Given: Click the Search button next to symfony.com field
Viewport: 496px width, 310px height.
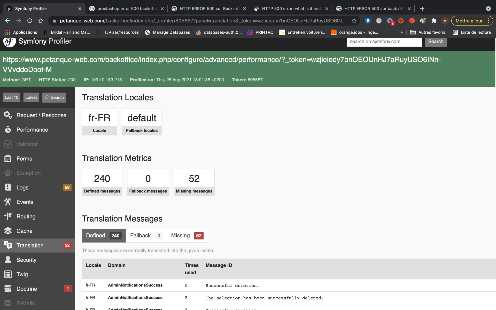Looking at the screenshot, I should [x=436, y=42].
